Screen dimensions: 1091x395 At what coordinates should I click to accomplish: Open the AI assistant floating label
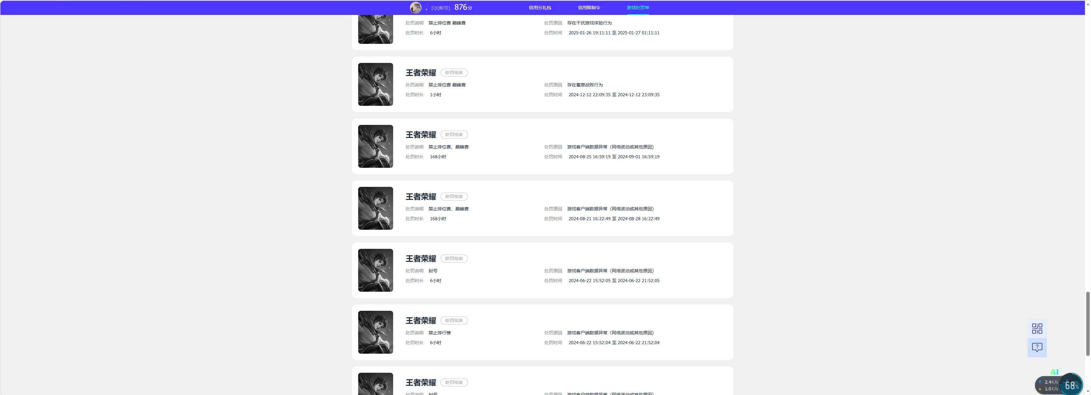1054,372
